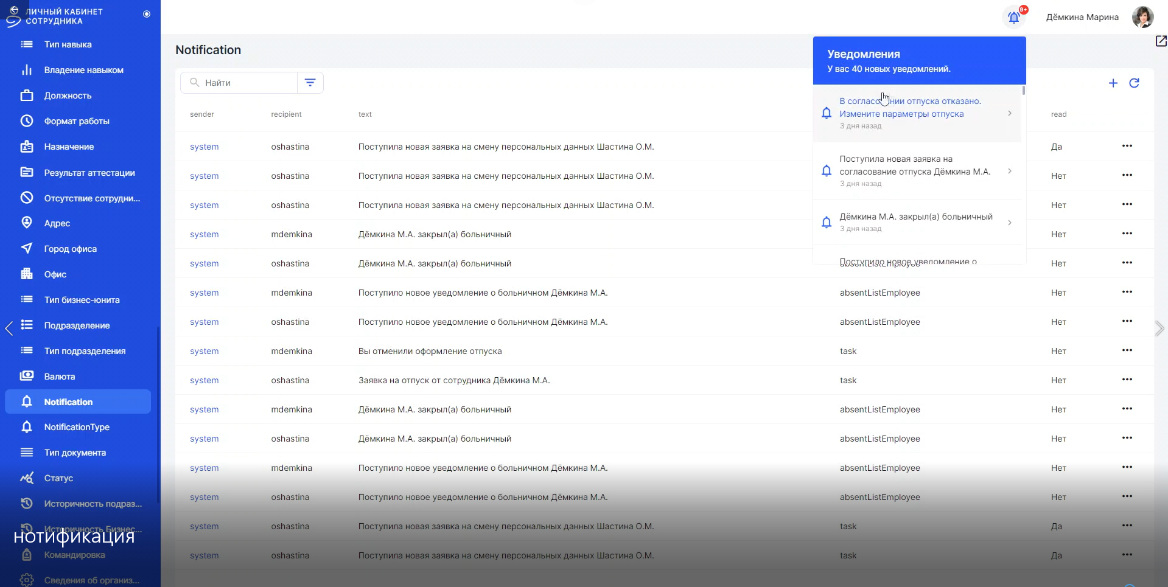Click system link in the Вы отменили оформление row

204,351
